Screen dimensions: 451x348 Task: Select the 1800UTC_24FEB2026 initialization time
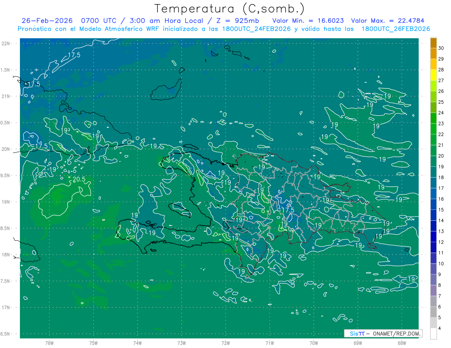(257, 29)
